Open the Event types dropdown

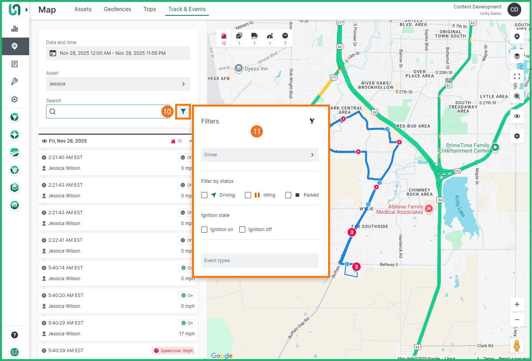[x=259, y=261]
